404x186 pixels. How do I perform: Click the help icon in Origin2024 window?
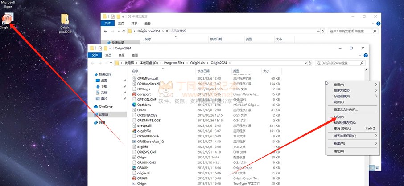pyautogui.click(x=366, y=55)
